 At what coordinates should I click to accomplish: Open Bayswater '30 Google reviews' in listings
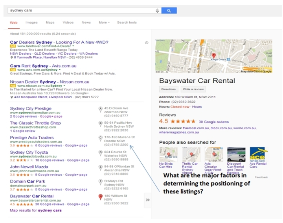(x=50, y=204)
